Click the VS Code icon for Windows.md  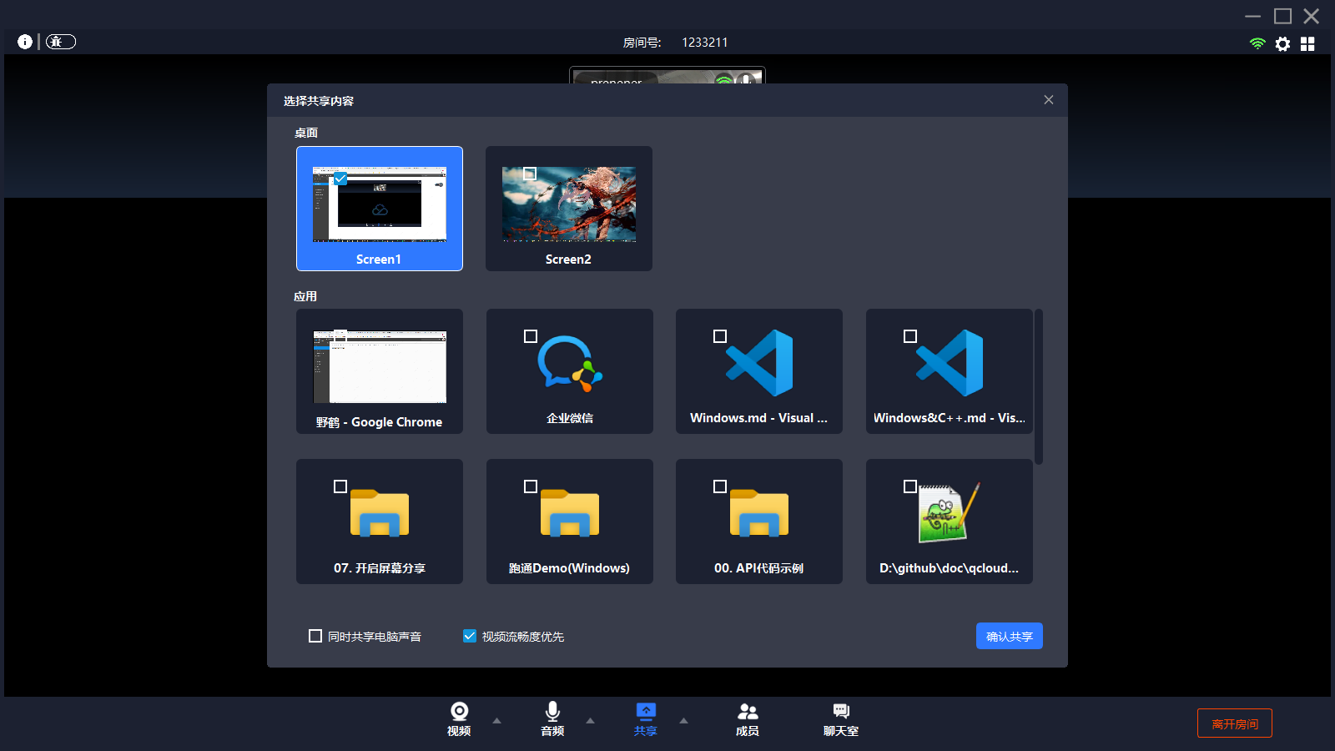(x=759, y=363)
